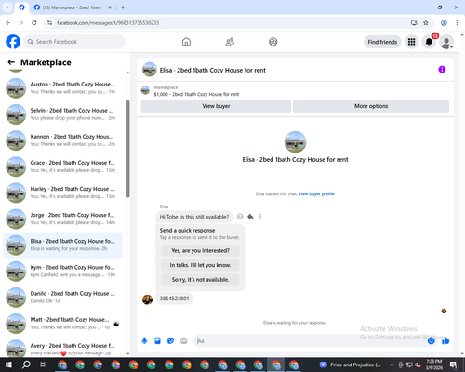React to Elisa's message with emoji icon
465x372 pixels.
click(x=240, y=217)
